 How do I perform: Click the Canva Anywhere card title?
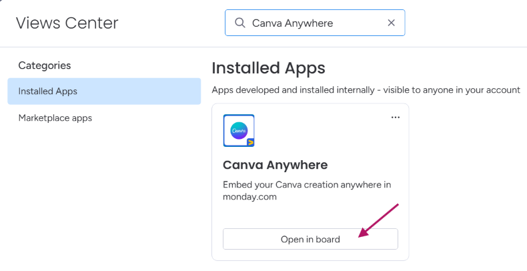(275, 165)
